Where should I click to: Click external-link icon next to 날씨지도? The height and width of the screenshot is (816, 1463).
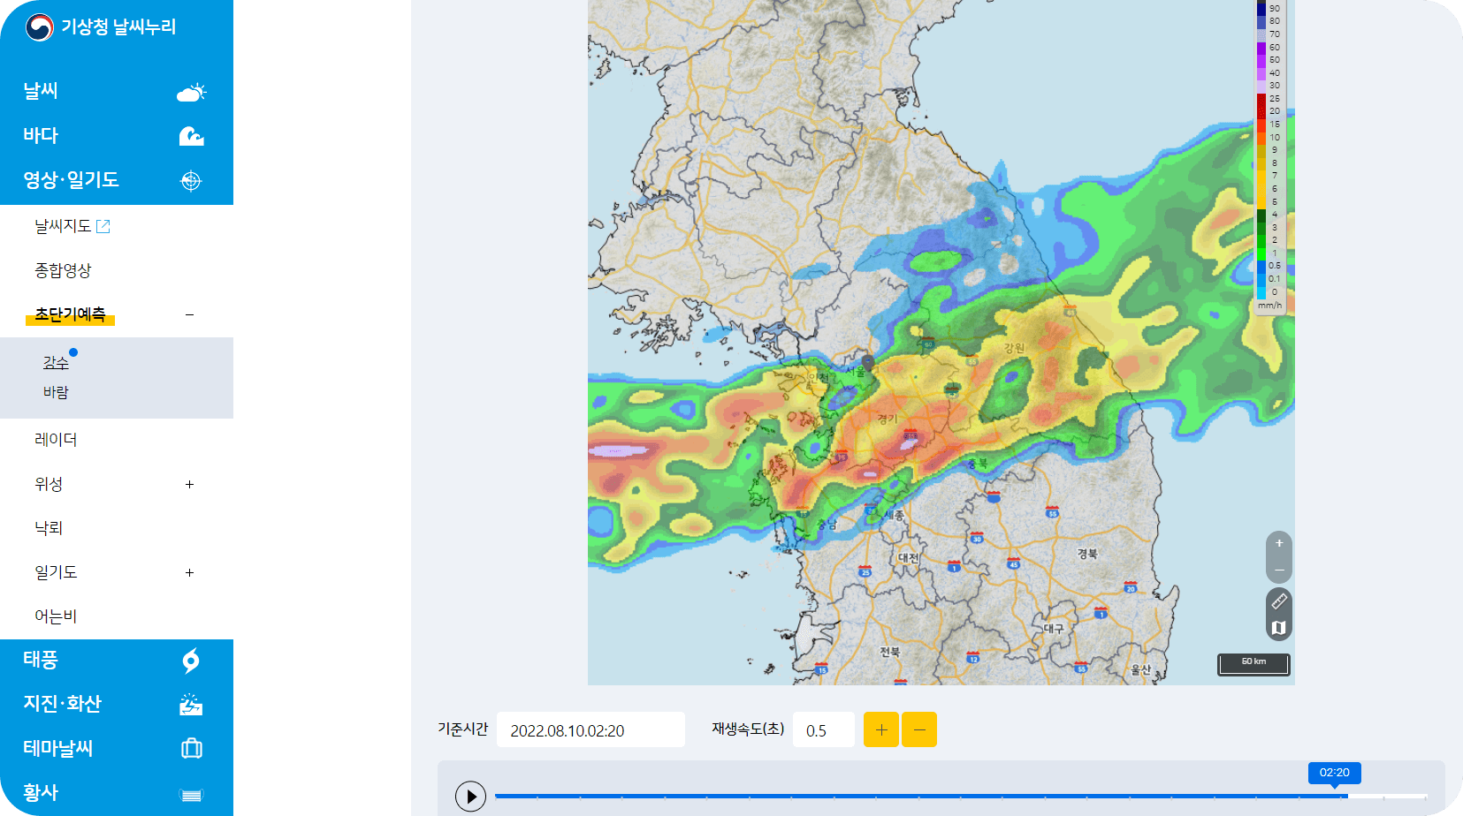[x=103, y=226]
